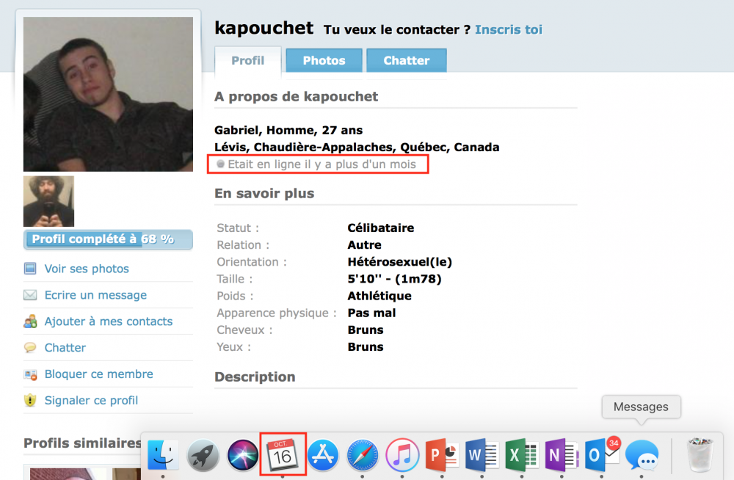Click the Inscris toi signup link

(509, 29)
